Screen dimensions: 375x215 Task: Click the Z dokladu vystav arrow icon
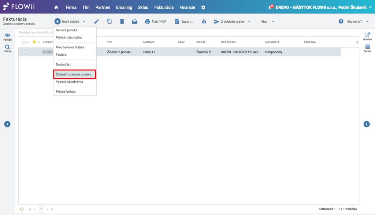tap(217, 22)
